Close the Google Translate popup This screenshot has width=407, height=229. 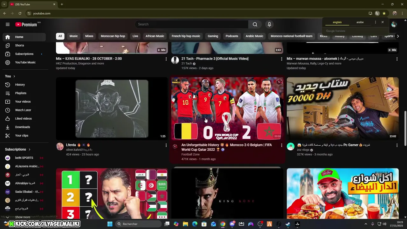point(383,22)
